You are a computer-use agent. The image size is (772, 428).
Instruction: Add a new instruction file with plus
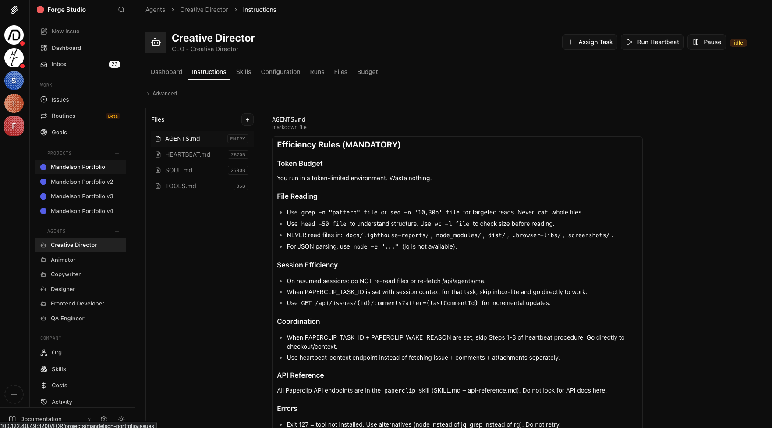coord(247,119)
